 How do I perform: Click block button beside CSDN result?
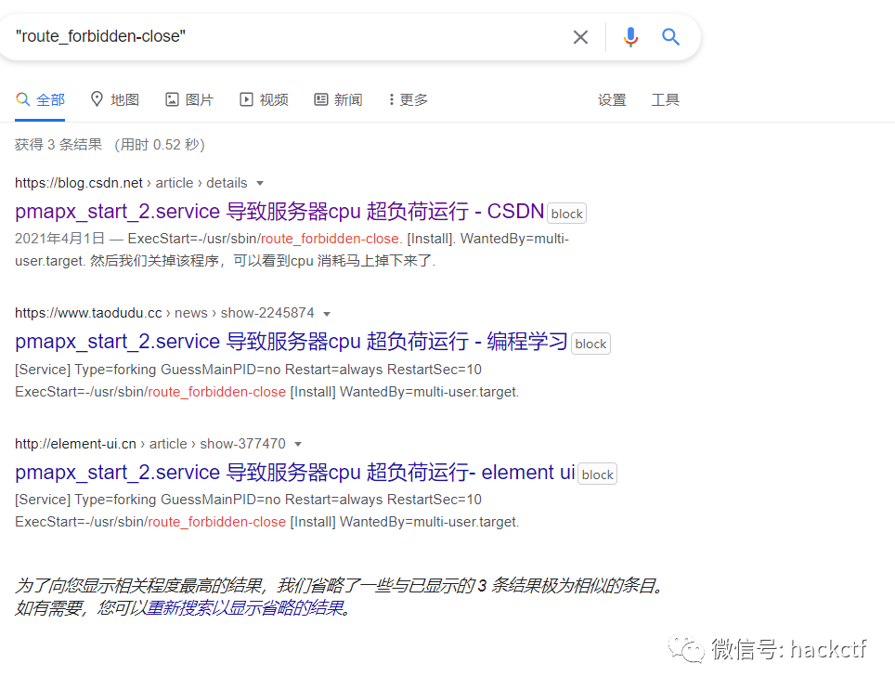pos(566,214)
